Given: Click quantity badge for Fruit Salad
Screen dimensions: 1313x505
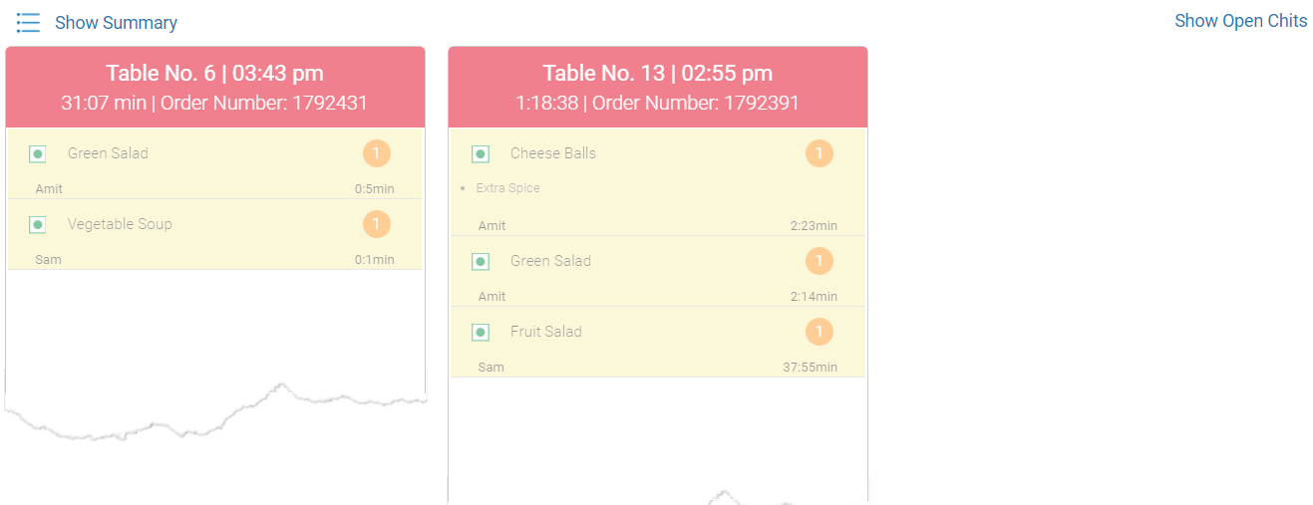Looking at the screenshot, I should point(820,332).
